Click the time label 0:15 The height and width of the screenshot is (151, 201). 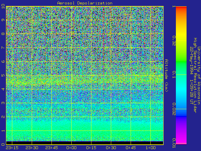click(91, 148)
